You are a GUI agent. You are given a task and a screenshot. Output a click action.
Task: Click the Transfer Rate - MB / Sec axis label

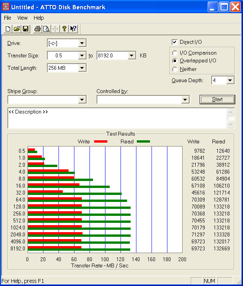tap(100, 265)
